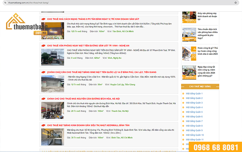This screenshot has height=152, width=242.
Task: Click area value 420m² on Vinh listing
Action: point(97,58)
